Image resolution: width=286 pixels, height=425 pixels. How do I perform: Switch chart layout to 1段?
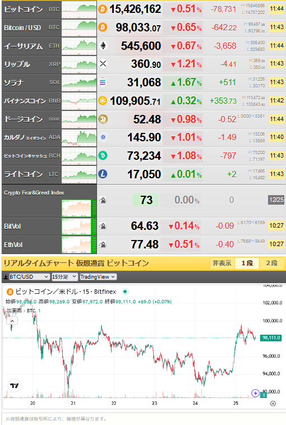tap(247, 263)
